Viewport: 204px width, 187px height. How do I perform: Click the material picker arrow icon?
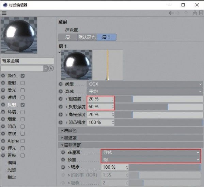click(x=51, y=68)
